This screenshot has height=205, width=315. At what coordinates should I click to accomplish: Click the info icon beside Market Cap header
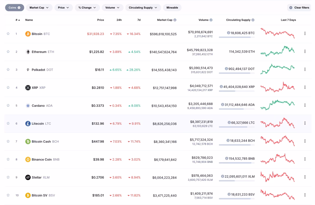pyautogui.click(x=175, y=20)
